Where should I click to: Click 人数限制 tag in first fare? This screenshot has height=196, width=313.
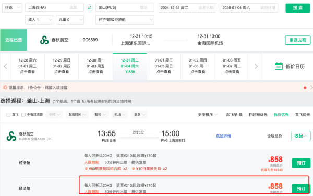tap(92, 162)
